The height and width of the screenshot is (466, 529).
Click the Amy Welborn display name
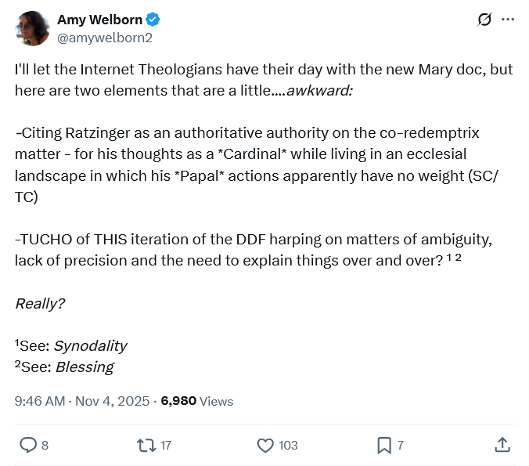[101, 20]
